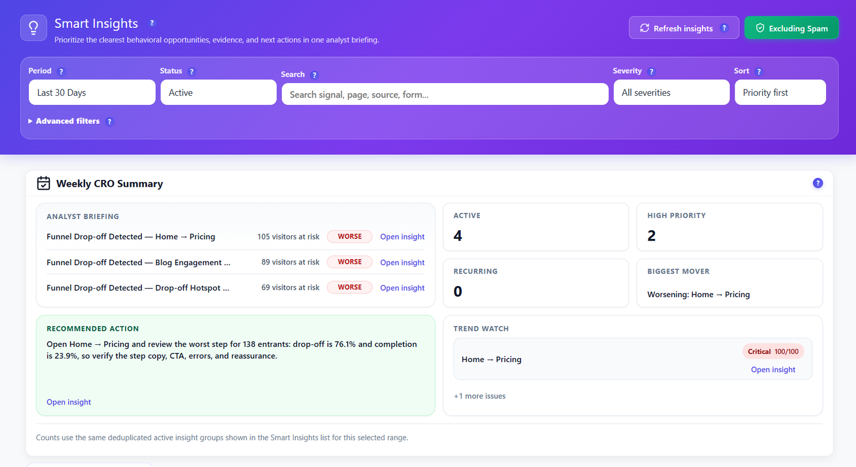
Task: Click the Active count value 4
Action: click(458, 236)
